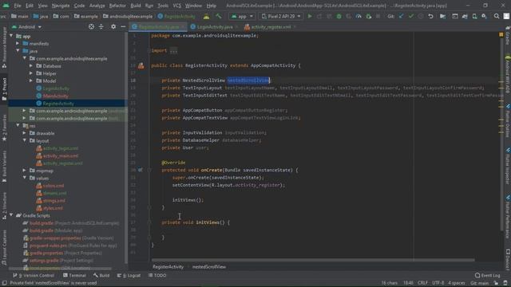Click the Git update project arrow icon
The image size is (511, 287).
(401, 16)
